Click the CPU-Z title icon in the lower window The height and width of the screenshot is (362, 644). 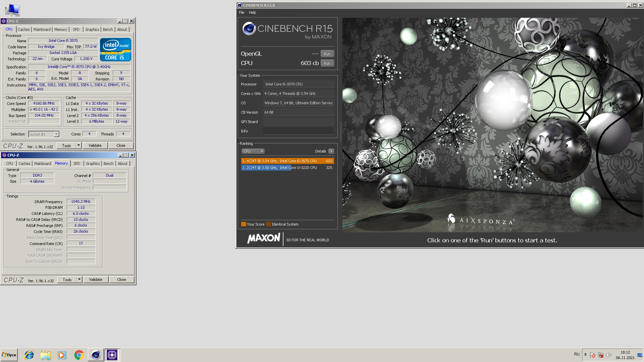(x=4, y=155)
